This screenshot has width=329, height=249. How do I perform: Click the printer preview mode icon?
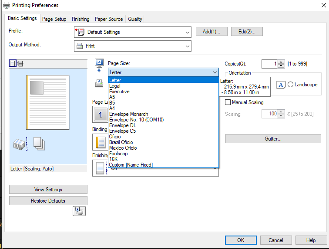point(20,63)
